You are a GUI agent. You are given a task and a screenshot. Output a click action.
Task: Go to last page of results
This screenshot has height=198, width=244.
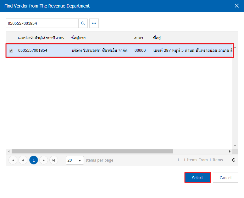(x=54, y=160)
